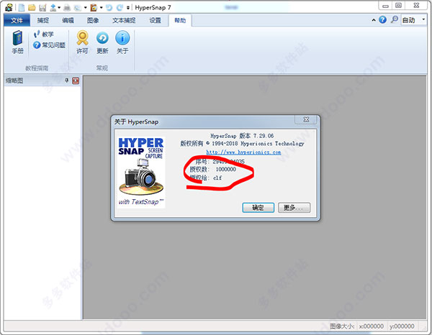Open the 自动 zoom combo box
This screenshot has width=432, height=335.
[x=414, y=20]
